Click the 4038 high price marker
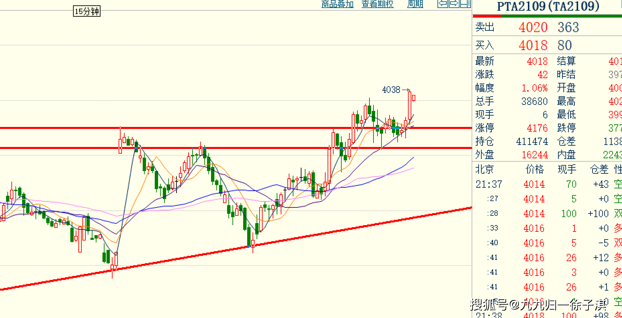Image resolution: width=622 pixels, height=318 pixels. click(x=391, y=90)
